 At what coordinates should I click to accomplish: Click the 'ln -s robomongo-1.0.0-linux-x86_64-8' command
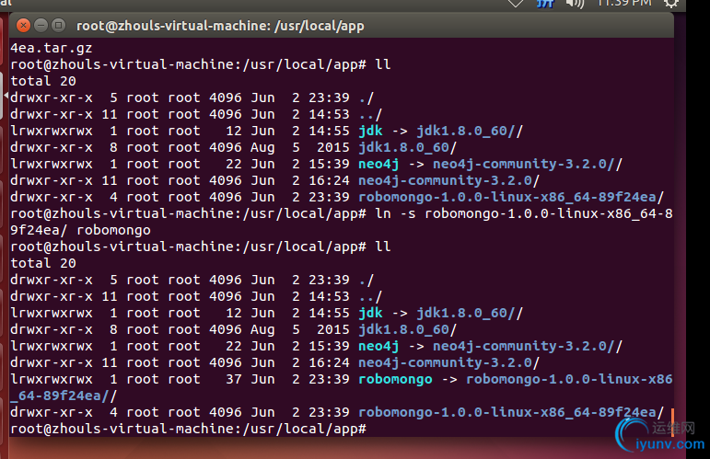coord(524,213)
